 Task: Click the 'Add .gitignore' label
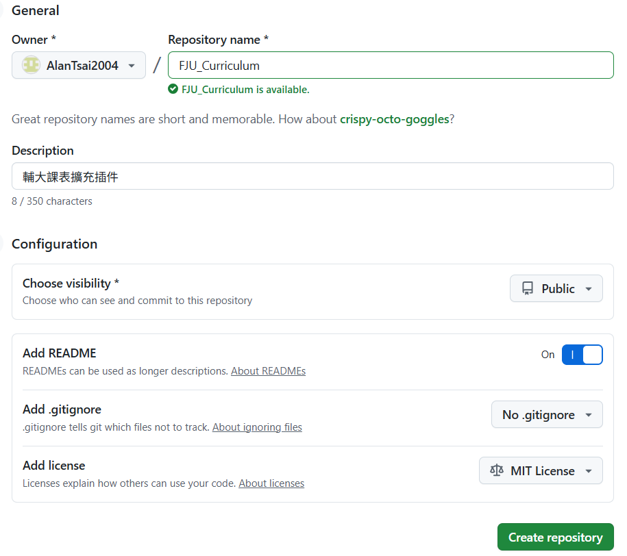pyautogui.click(x=62, y=409)
